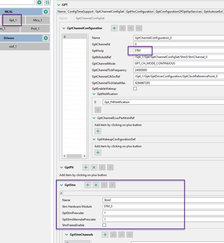Collapse the GptChannelEcucPartitionRef group
The image size is (224, 243).
pyautogui.click(x=94, y=118)
